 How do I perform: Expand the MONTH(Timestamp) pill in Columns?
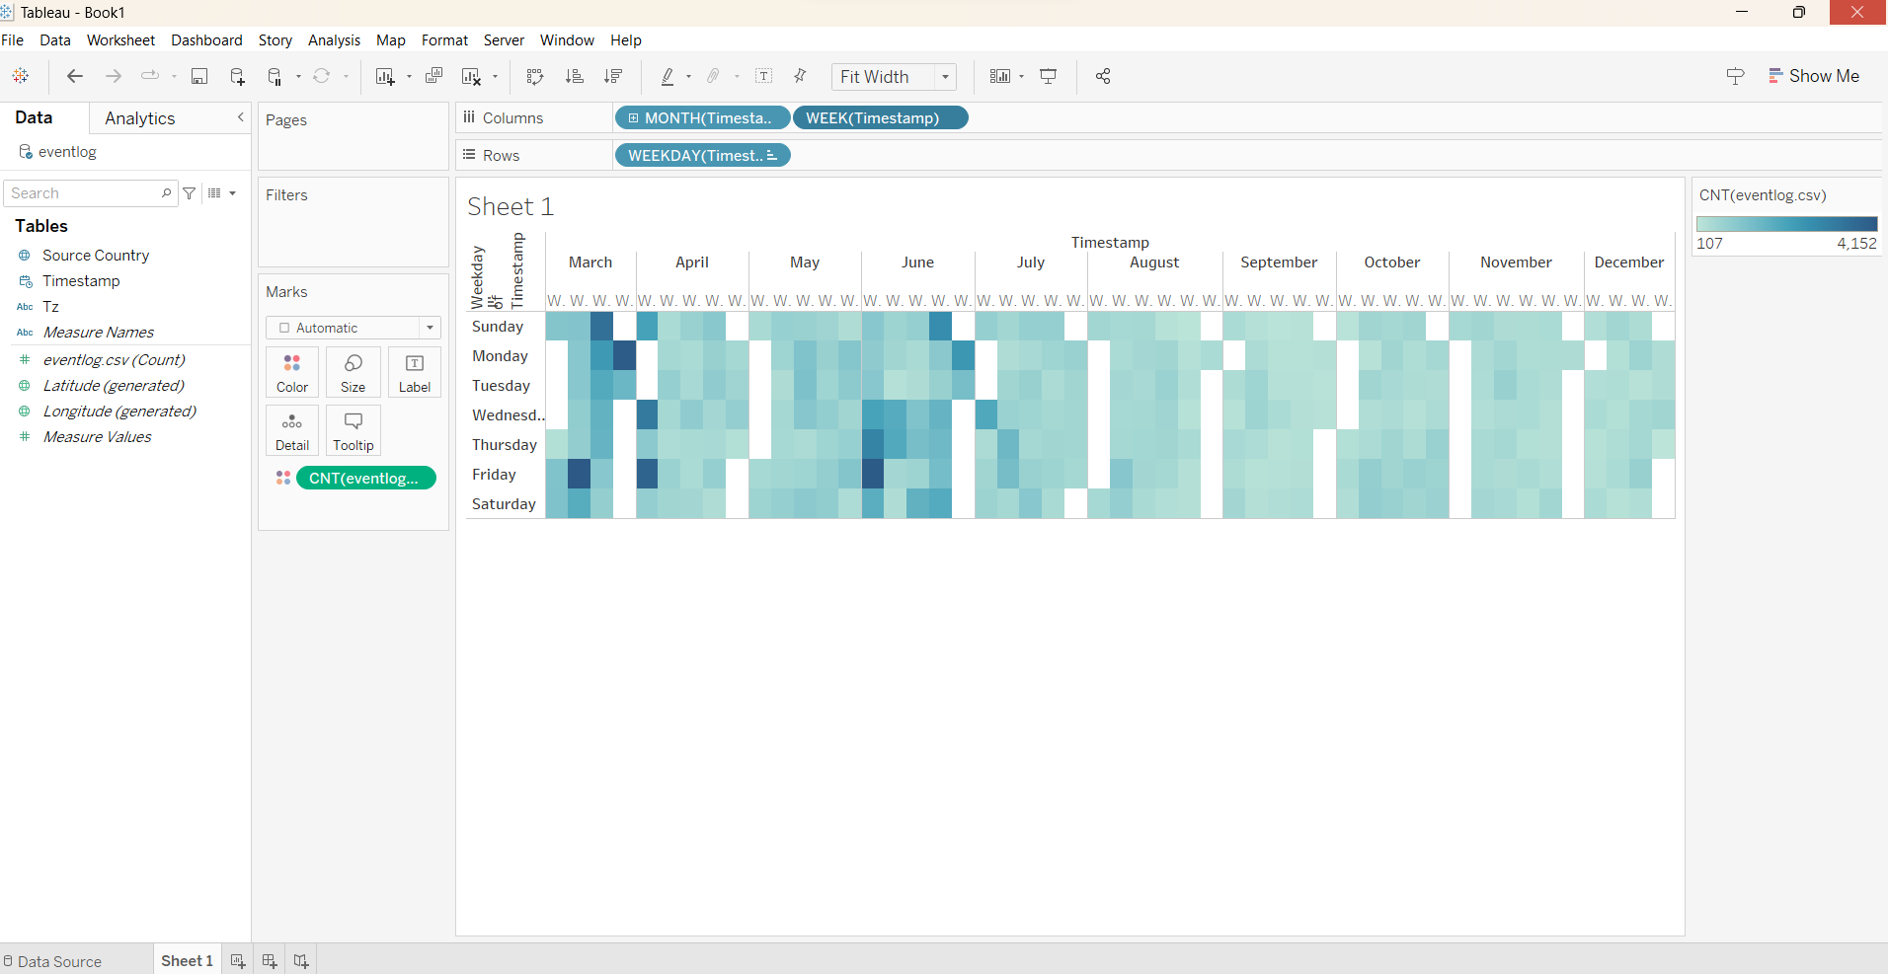point(633,118)
